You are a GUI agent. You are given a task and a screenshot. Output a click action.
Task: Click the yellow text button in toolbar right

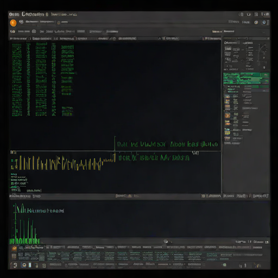tap(217, 31)
